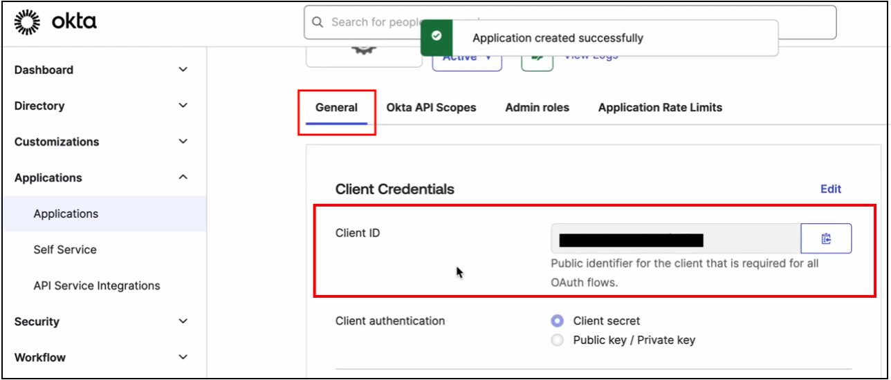
Task: Open the Active status dropdown
Action: [466, 59]
